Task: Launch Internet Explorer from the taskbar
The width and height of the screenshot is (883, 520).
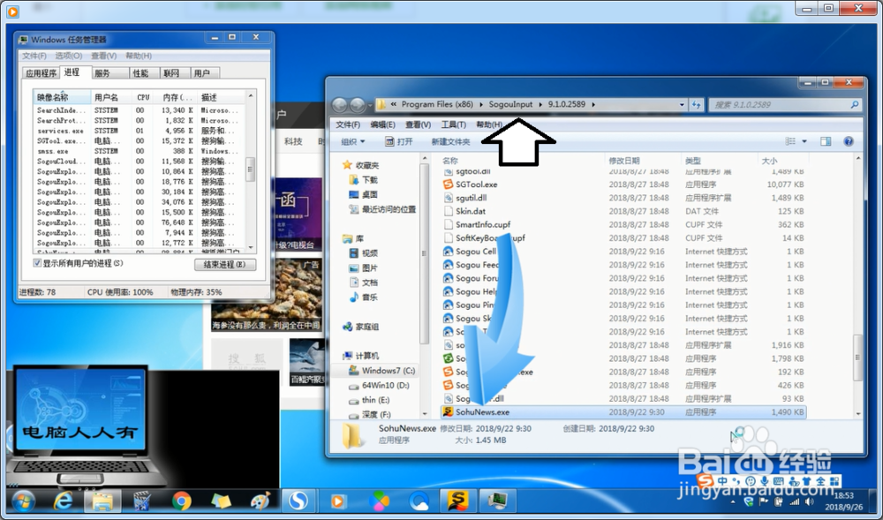Action: tap(63, 501)
